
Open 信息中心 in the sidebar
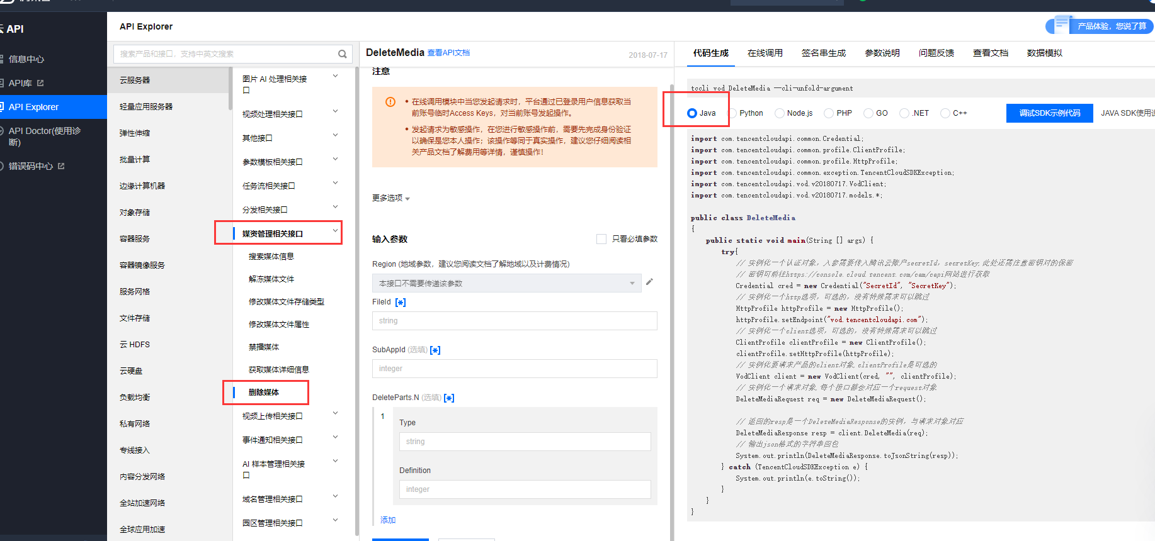coord(26,59)
